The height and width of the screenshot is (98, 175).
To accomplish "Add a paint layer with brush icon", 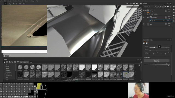I will pyautogui.click(x=160, y=7).
